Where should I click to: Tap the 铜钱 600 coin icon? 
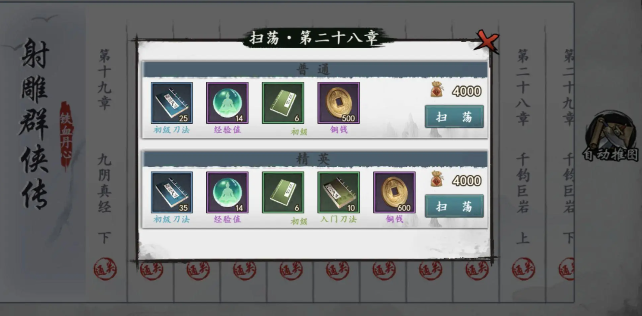394,192
